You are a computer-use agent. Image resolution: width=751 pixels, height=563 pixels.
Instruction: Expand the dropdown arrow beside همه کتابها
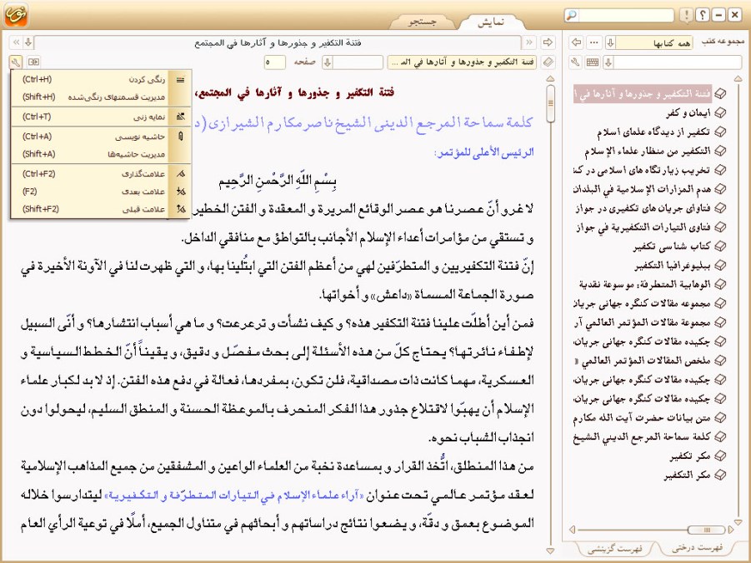(x=610, y=42)
